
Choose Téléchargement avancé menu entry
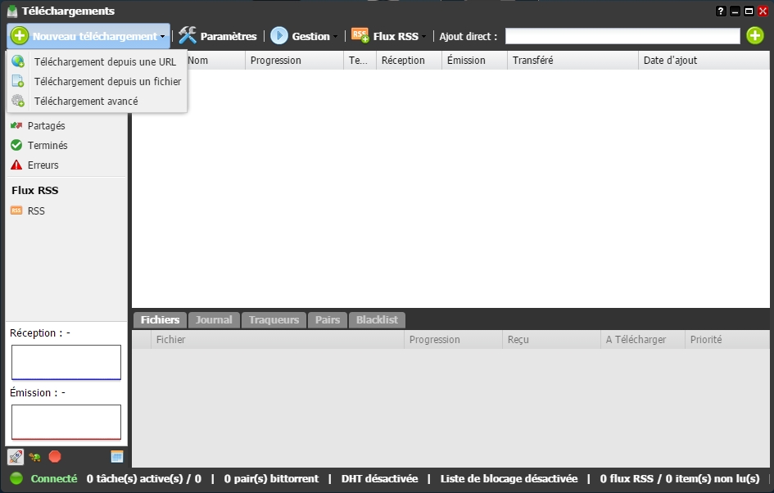point(86,102)
